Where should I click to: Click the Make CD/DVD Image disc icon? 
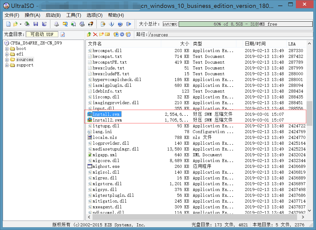56,24
